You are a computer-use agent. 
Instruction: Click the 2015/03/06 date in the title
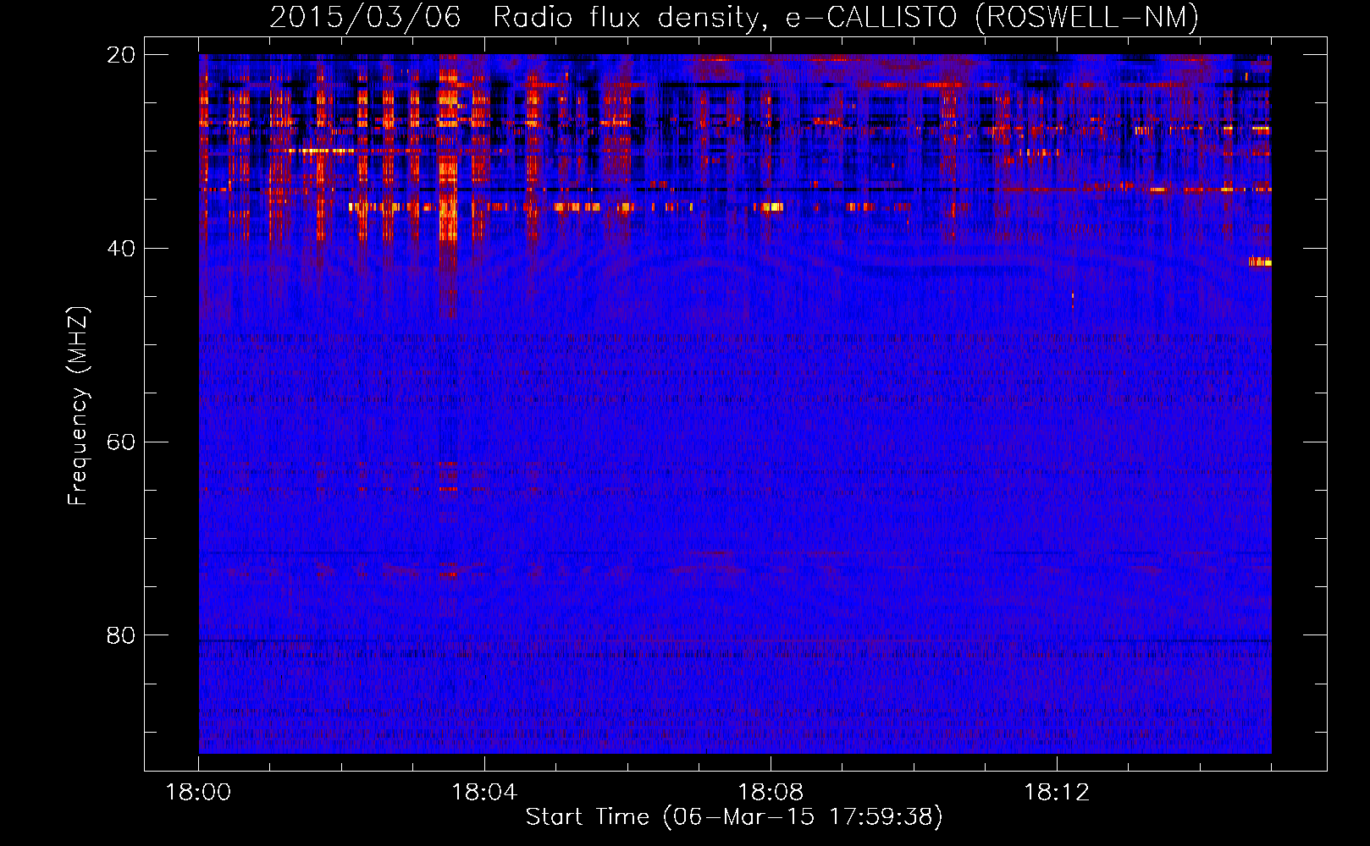tap(365, 17)
